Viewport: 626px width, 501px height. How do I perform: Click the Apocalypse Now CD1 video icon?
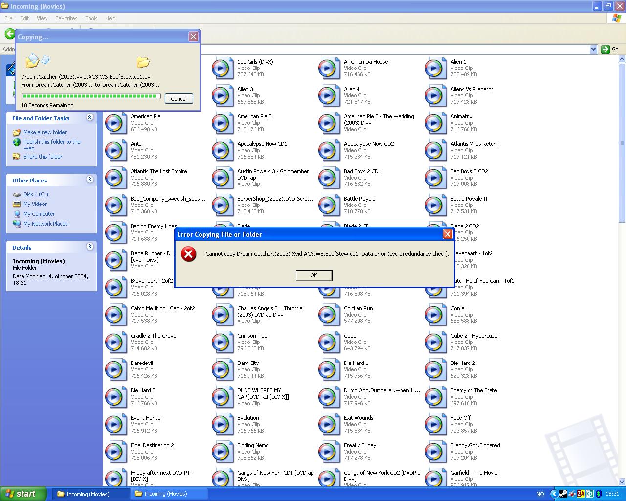222,151
